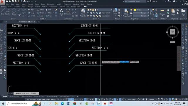The image size is (188, 106).
Task: Click the Trim tool
Action: tap(48, 10)
